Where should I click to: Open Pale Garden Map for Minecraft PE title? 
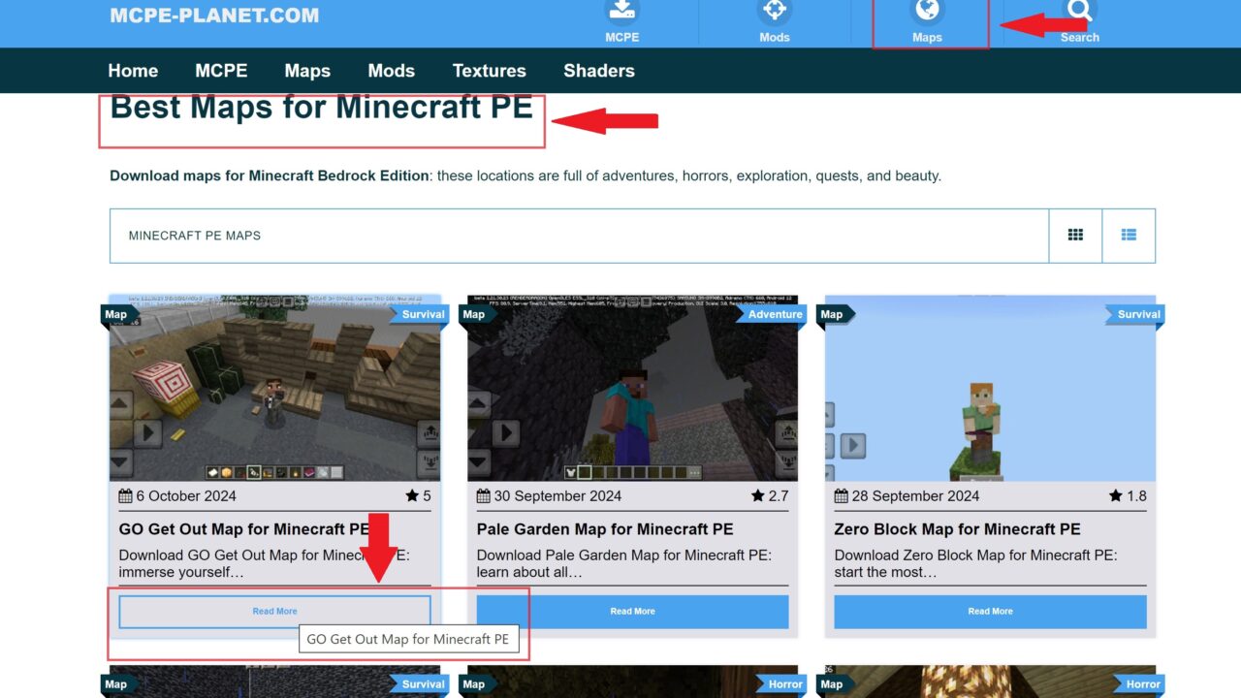[x=605, y=529]
